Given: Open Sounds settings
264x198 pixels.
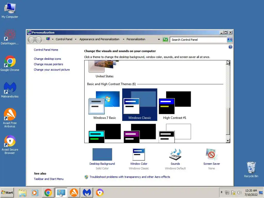Looking at the screenshot, I should pyautogui.click(x=175, y=159).
